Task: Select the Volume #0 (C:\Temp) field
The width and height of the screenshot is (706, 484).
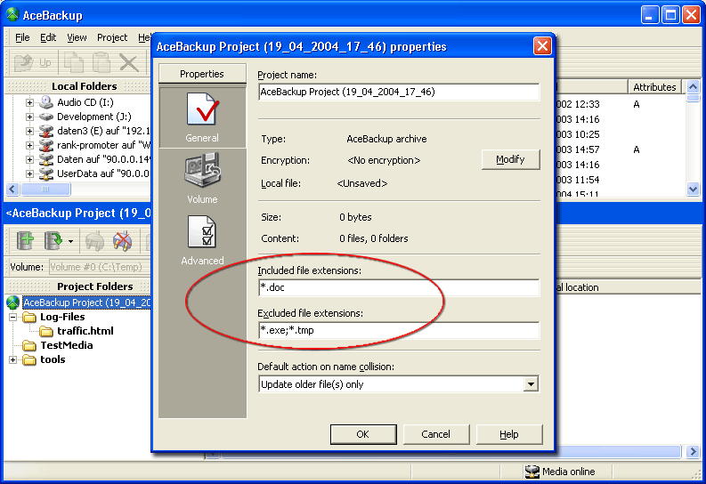Action: 100,267
